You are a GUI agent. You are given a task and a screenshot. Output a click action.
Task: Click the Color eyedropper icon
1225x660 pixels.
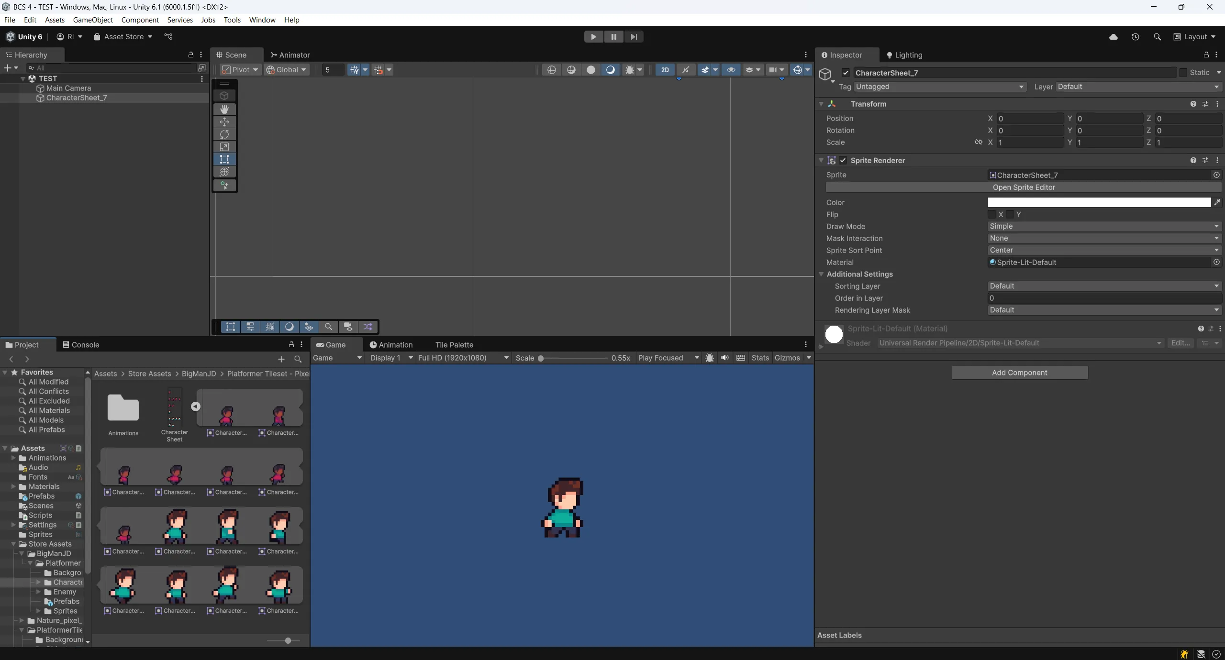tap(1217, 202)
